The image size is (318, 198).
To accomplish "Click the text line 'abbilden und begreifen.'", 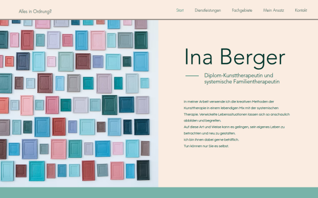I will pyautogui.click(x=202, y=120).
